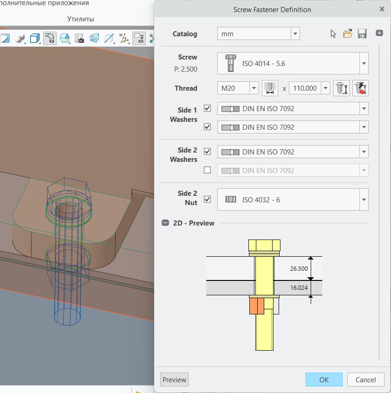Open the Catalog mm dropdown
391x393 pixels.
295,33
